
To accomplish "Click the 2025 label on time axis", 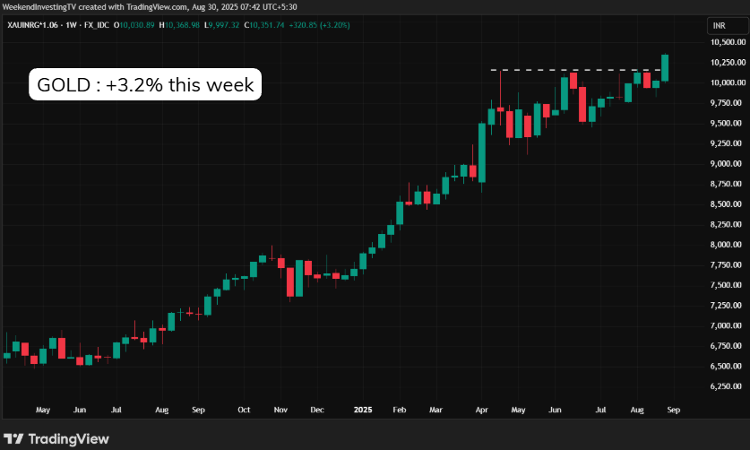I will (363, 410).
